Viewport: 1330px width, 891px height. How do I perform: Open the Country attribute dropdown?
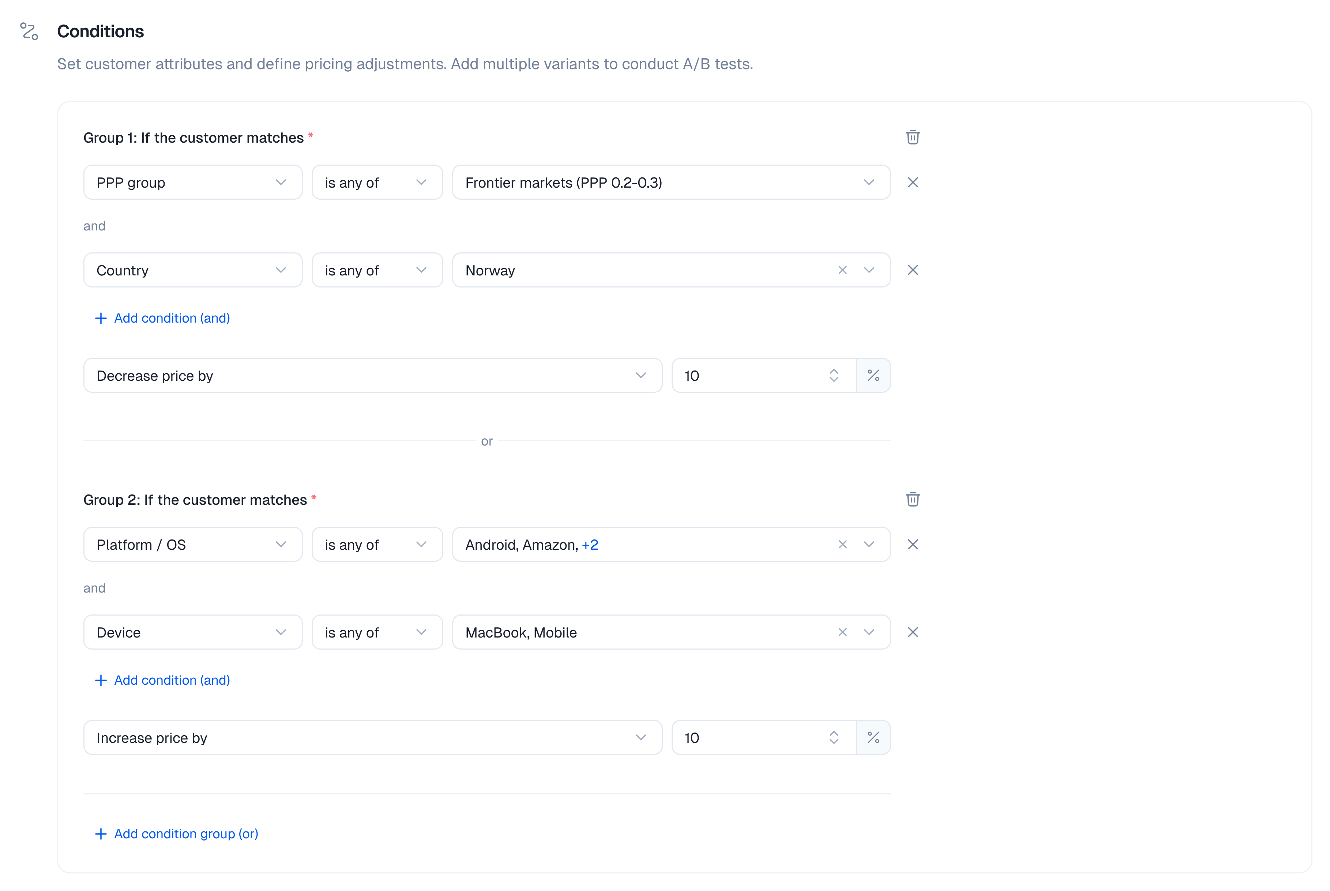coord(193,270)
